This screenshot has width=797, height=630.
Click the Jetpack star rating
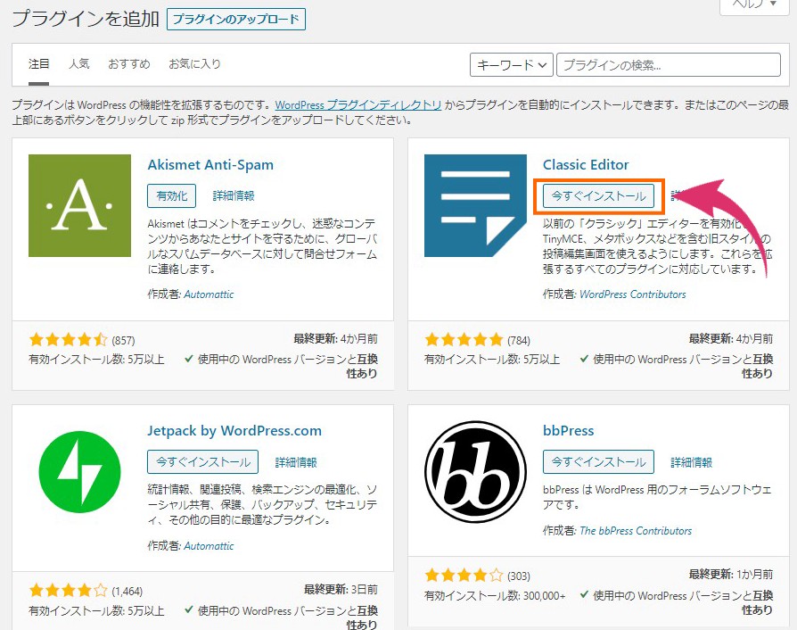[x=68, y=591]
